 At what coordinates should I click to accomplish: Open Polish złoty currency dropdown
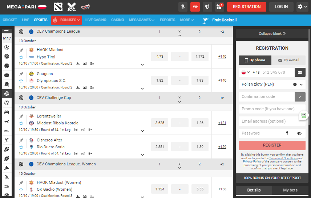click(x=272, y=84)
